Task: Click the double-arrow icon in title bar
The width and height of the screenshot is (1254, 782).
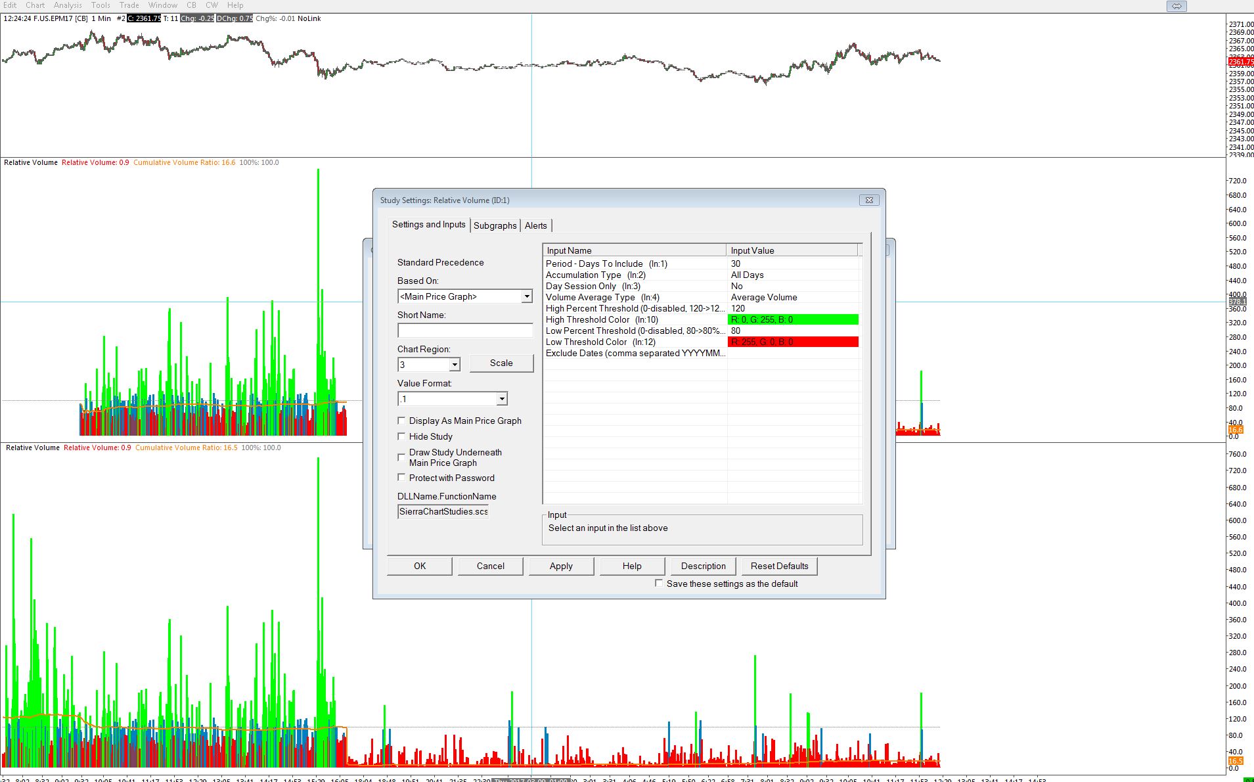Action: click(x=1176, y=6)
